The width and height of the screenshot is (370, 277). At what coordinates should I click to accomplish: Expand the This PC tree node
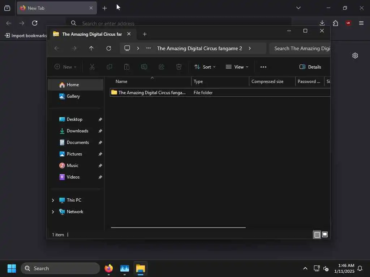53,200
